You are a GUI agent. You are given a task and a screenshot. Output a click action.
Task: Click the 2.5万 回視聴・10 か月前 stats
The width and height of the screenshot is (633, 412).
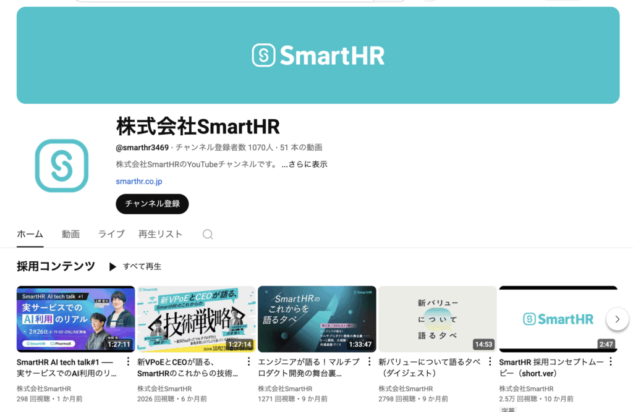coord(536,398)
